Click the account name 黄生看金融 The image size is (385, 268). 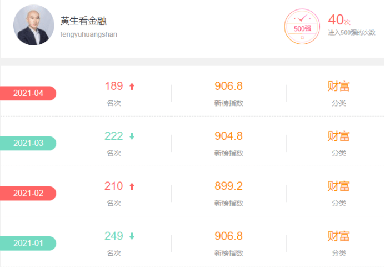(83, 21)
